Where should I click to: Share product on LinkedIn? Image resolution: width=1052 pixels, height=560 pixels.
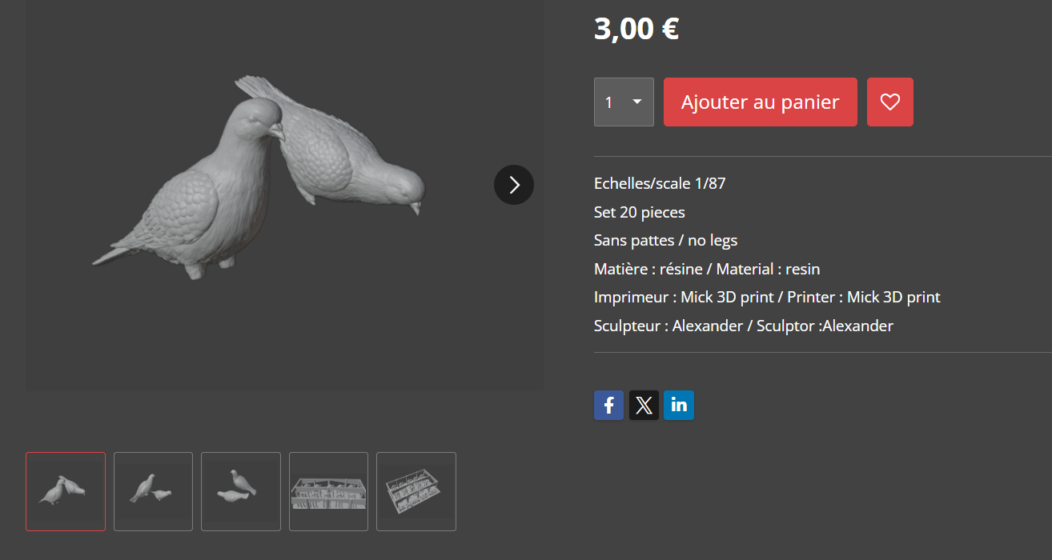pyautogui.click(x=679, y=405)
